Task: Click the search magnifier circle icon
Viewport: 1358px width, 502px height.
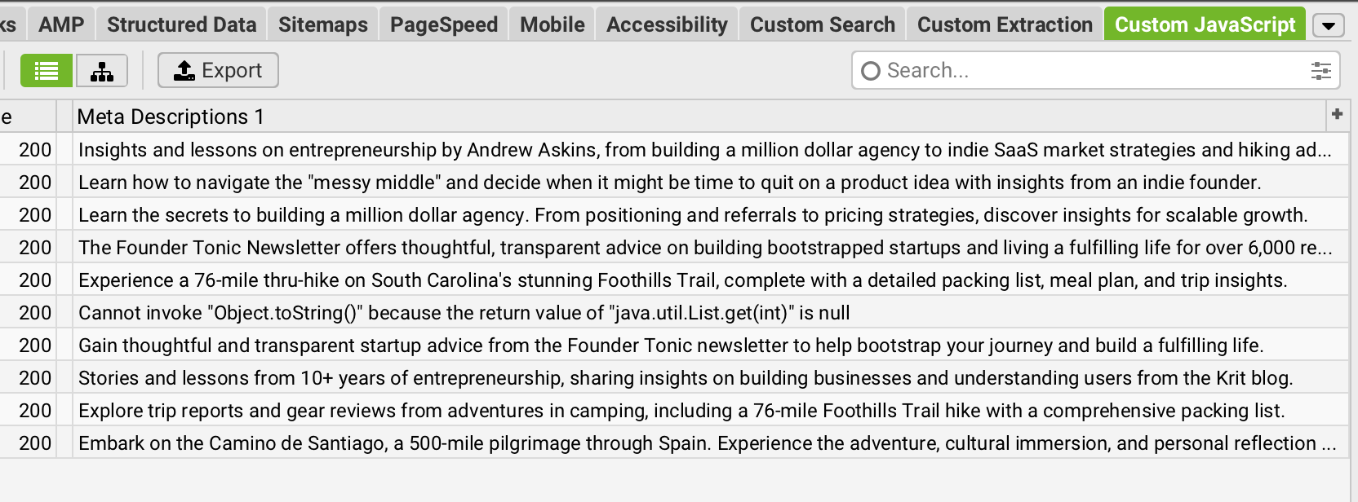Action: pos(871,71)
